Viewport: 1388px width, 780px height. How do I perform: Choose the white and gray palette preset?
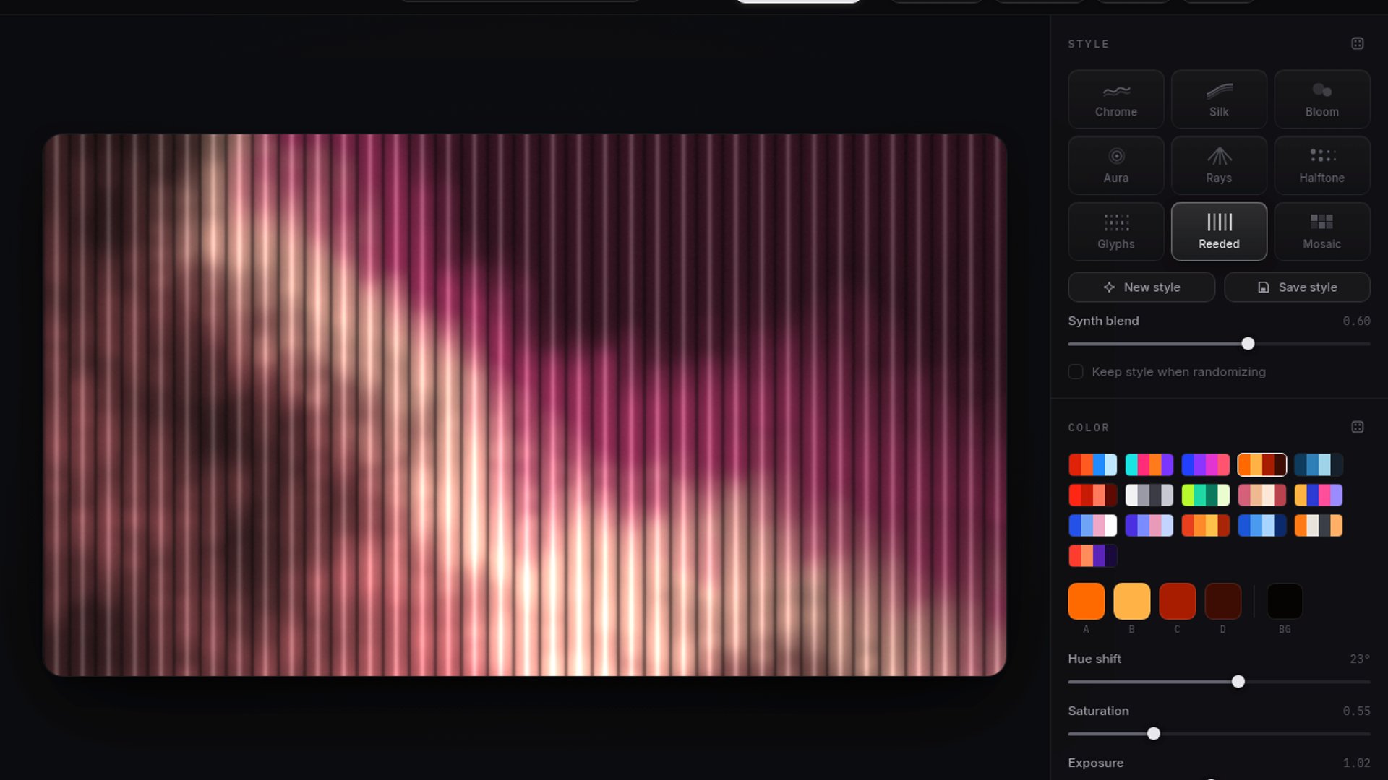point(1149,495)
